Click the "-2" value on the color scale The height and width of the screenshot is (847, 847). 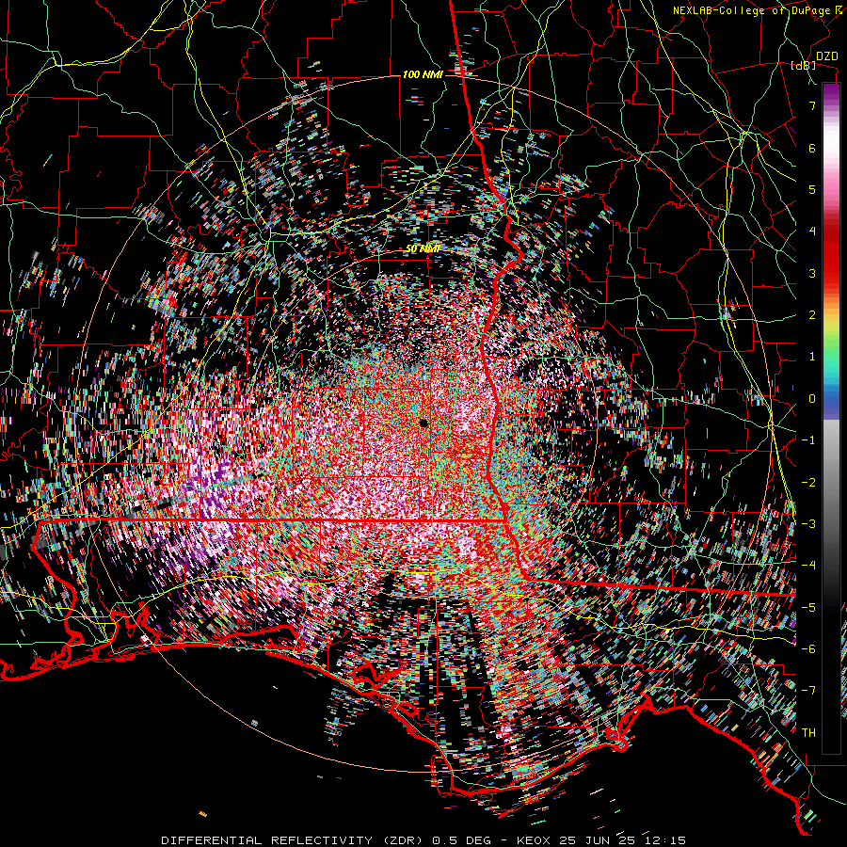pos(808,483)
